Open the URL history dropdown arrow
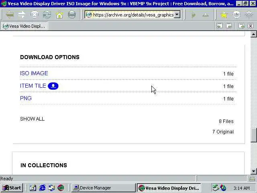The height and width of the screenshot is (193, 257). (177, 15)
